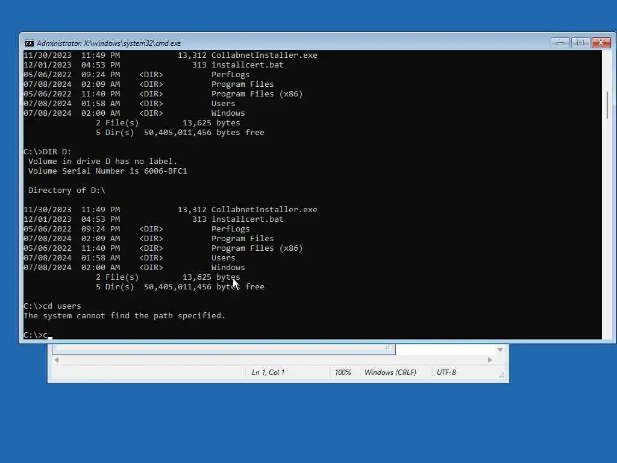The height and width of the screenshot is (463, 617).
Task: Click the Notepad 'Ln 1, Col 1' status entry
Action: point(268,373)
